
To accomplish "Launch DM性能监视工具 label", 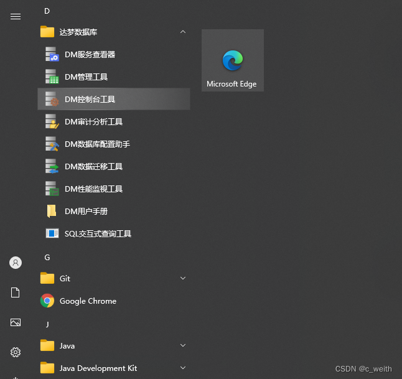I will 93,189.
